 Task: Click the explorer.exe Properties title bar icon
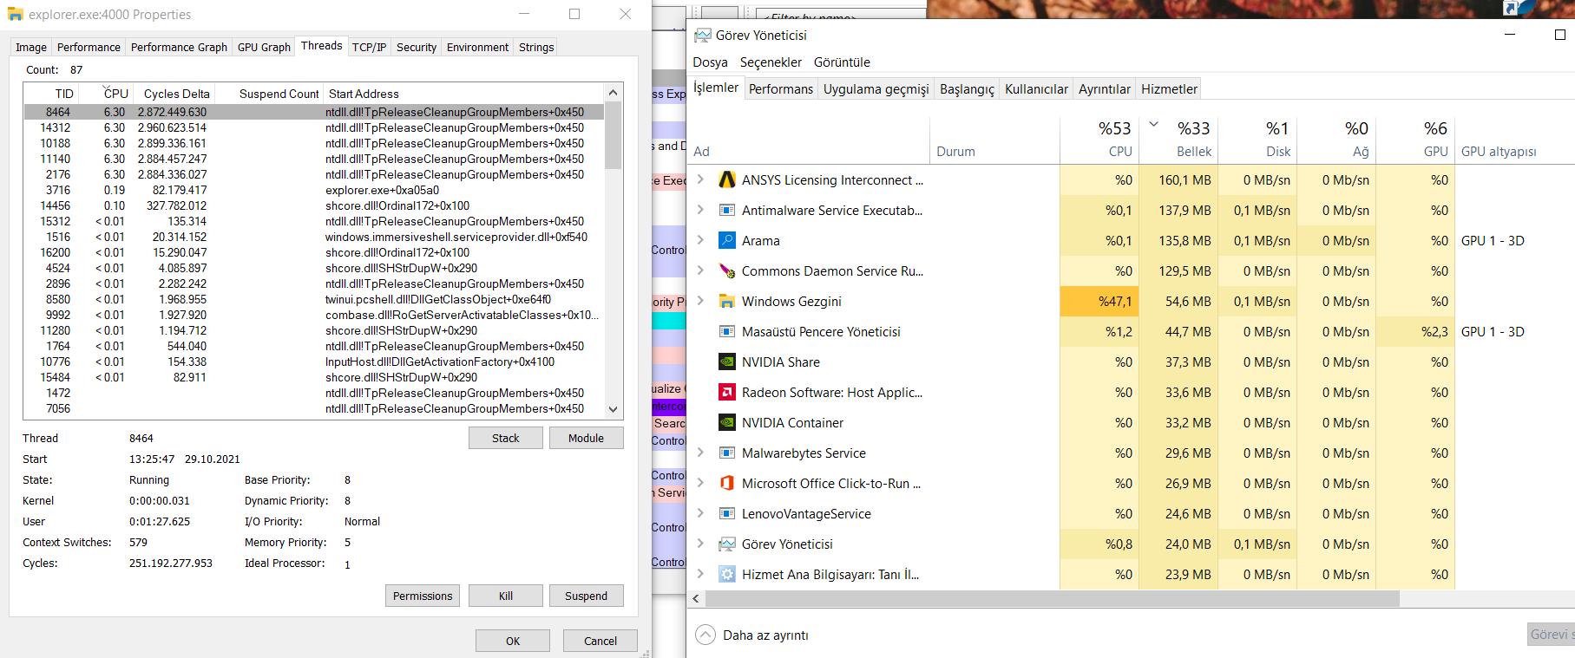[15, 15]
